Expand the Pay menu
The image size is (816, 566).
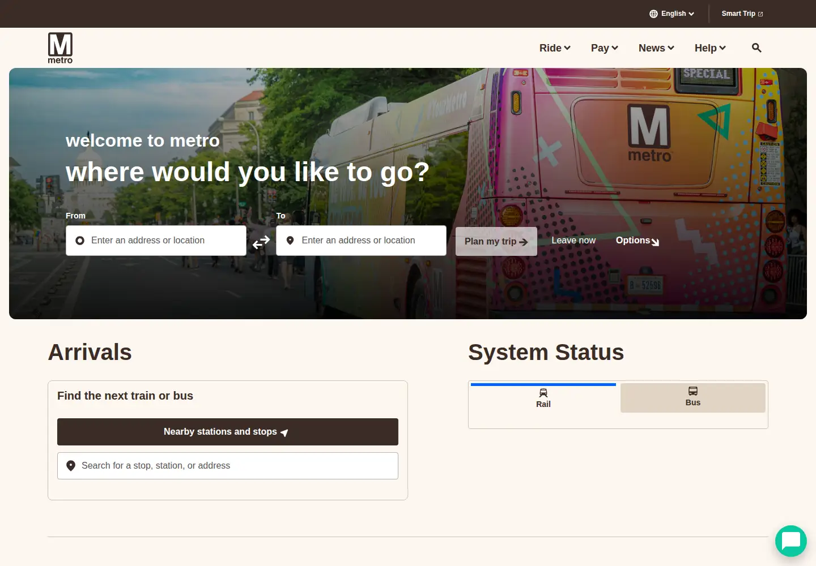tap(604, 48)
